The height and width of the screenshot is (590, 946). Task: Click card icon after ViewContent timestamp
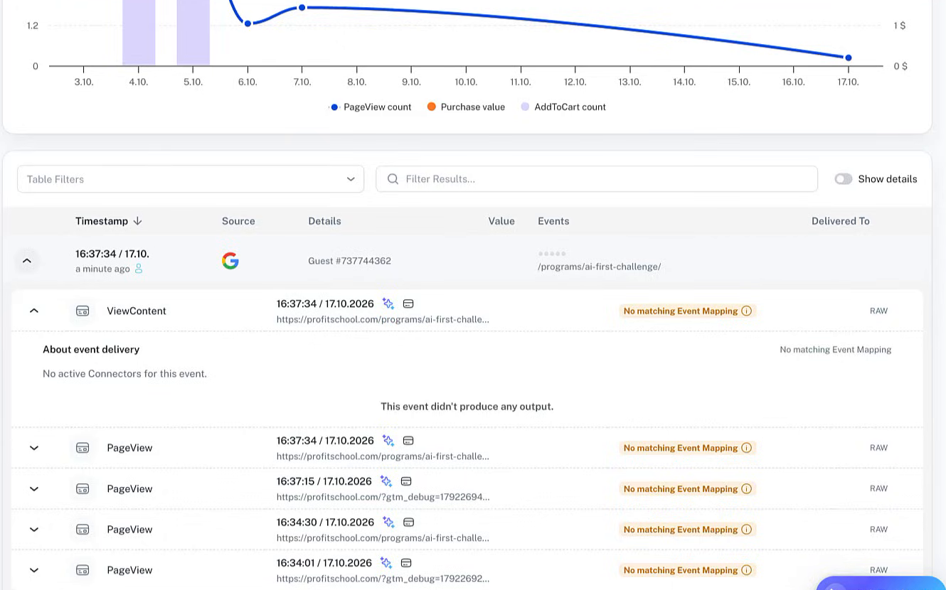coord(408,304)
